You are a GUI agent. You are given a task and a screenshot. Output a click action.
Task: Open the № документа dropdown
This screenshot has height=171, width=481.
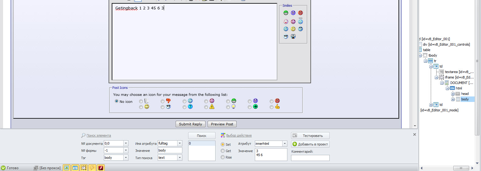(x=126, y=143)
